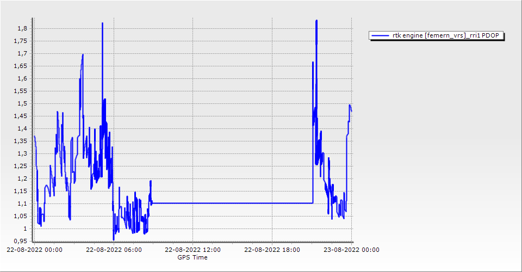Select the 22-08-2022 18:00 x-axis label
The width and height of the screenshot is (522, 272).
pos(272,250)
